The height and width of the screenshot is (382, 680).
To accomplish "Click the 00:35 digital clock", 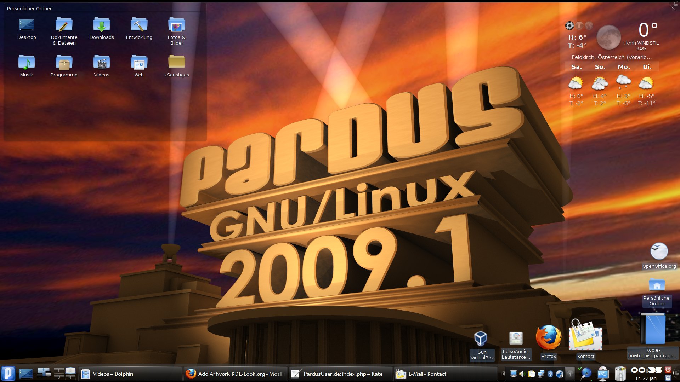I will click(x=646, y=370).
